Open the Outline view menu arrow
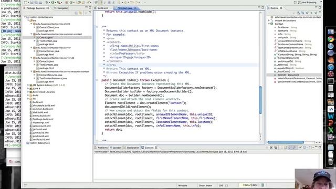The height and width of the screenshot is (189, 336). tap(320, 13)
